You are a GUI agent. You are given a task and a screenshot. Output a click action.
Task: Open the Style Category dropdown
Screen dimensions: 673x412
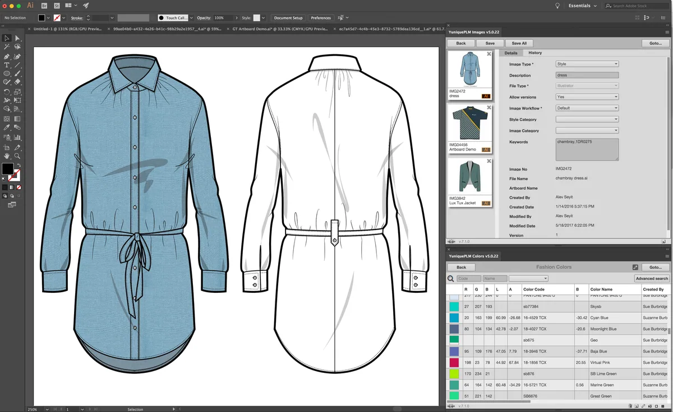point(587,119)
